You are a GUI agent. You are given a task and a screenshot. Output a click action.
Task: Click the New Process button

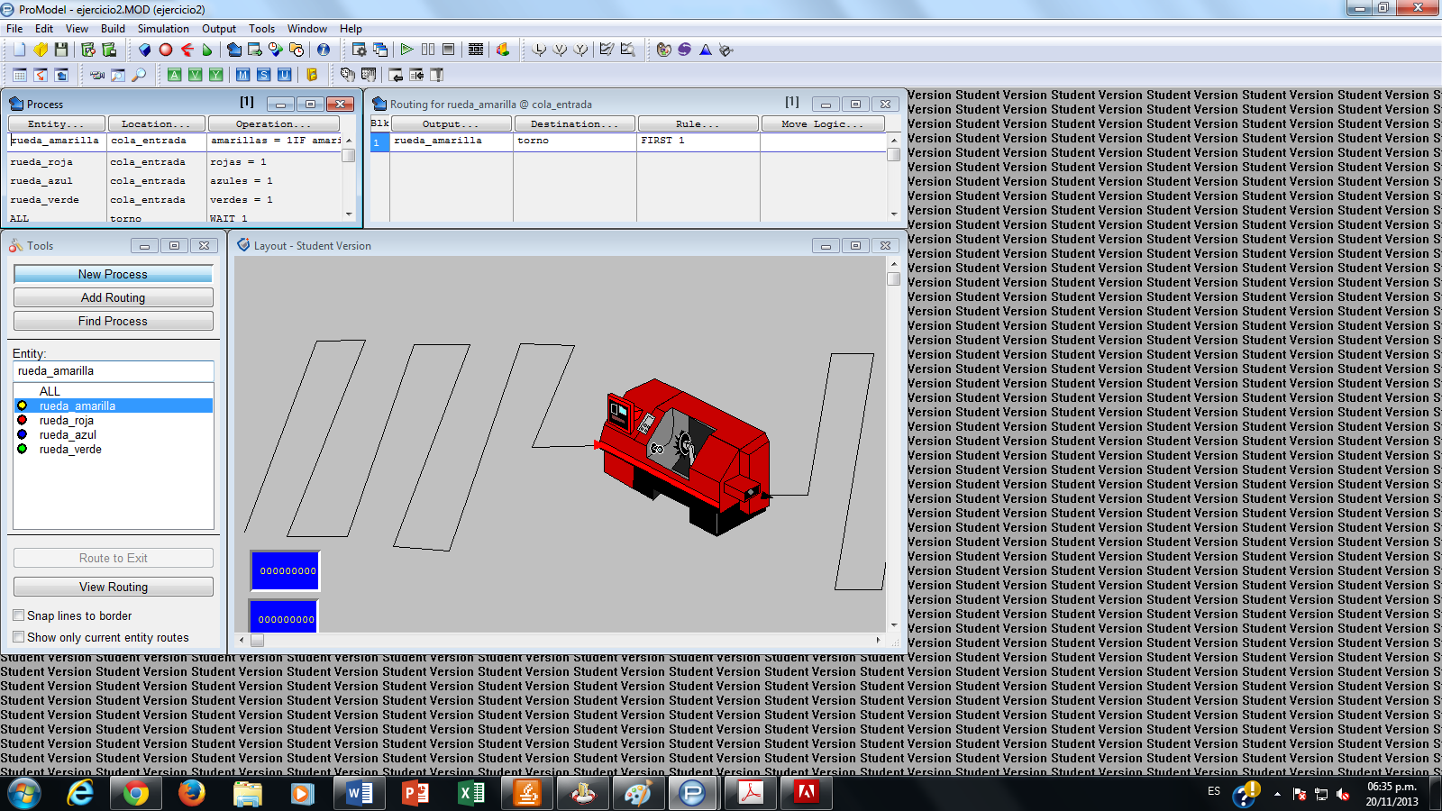[x=113, y=274]
